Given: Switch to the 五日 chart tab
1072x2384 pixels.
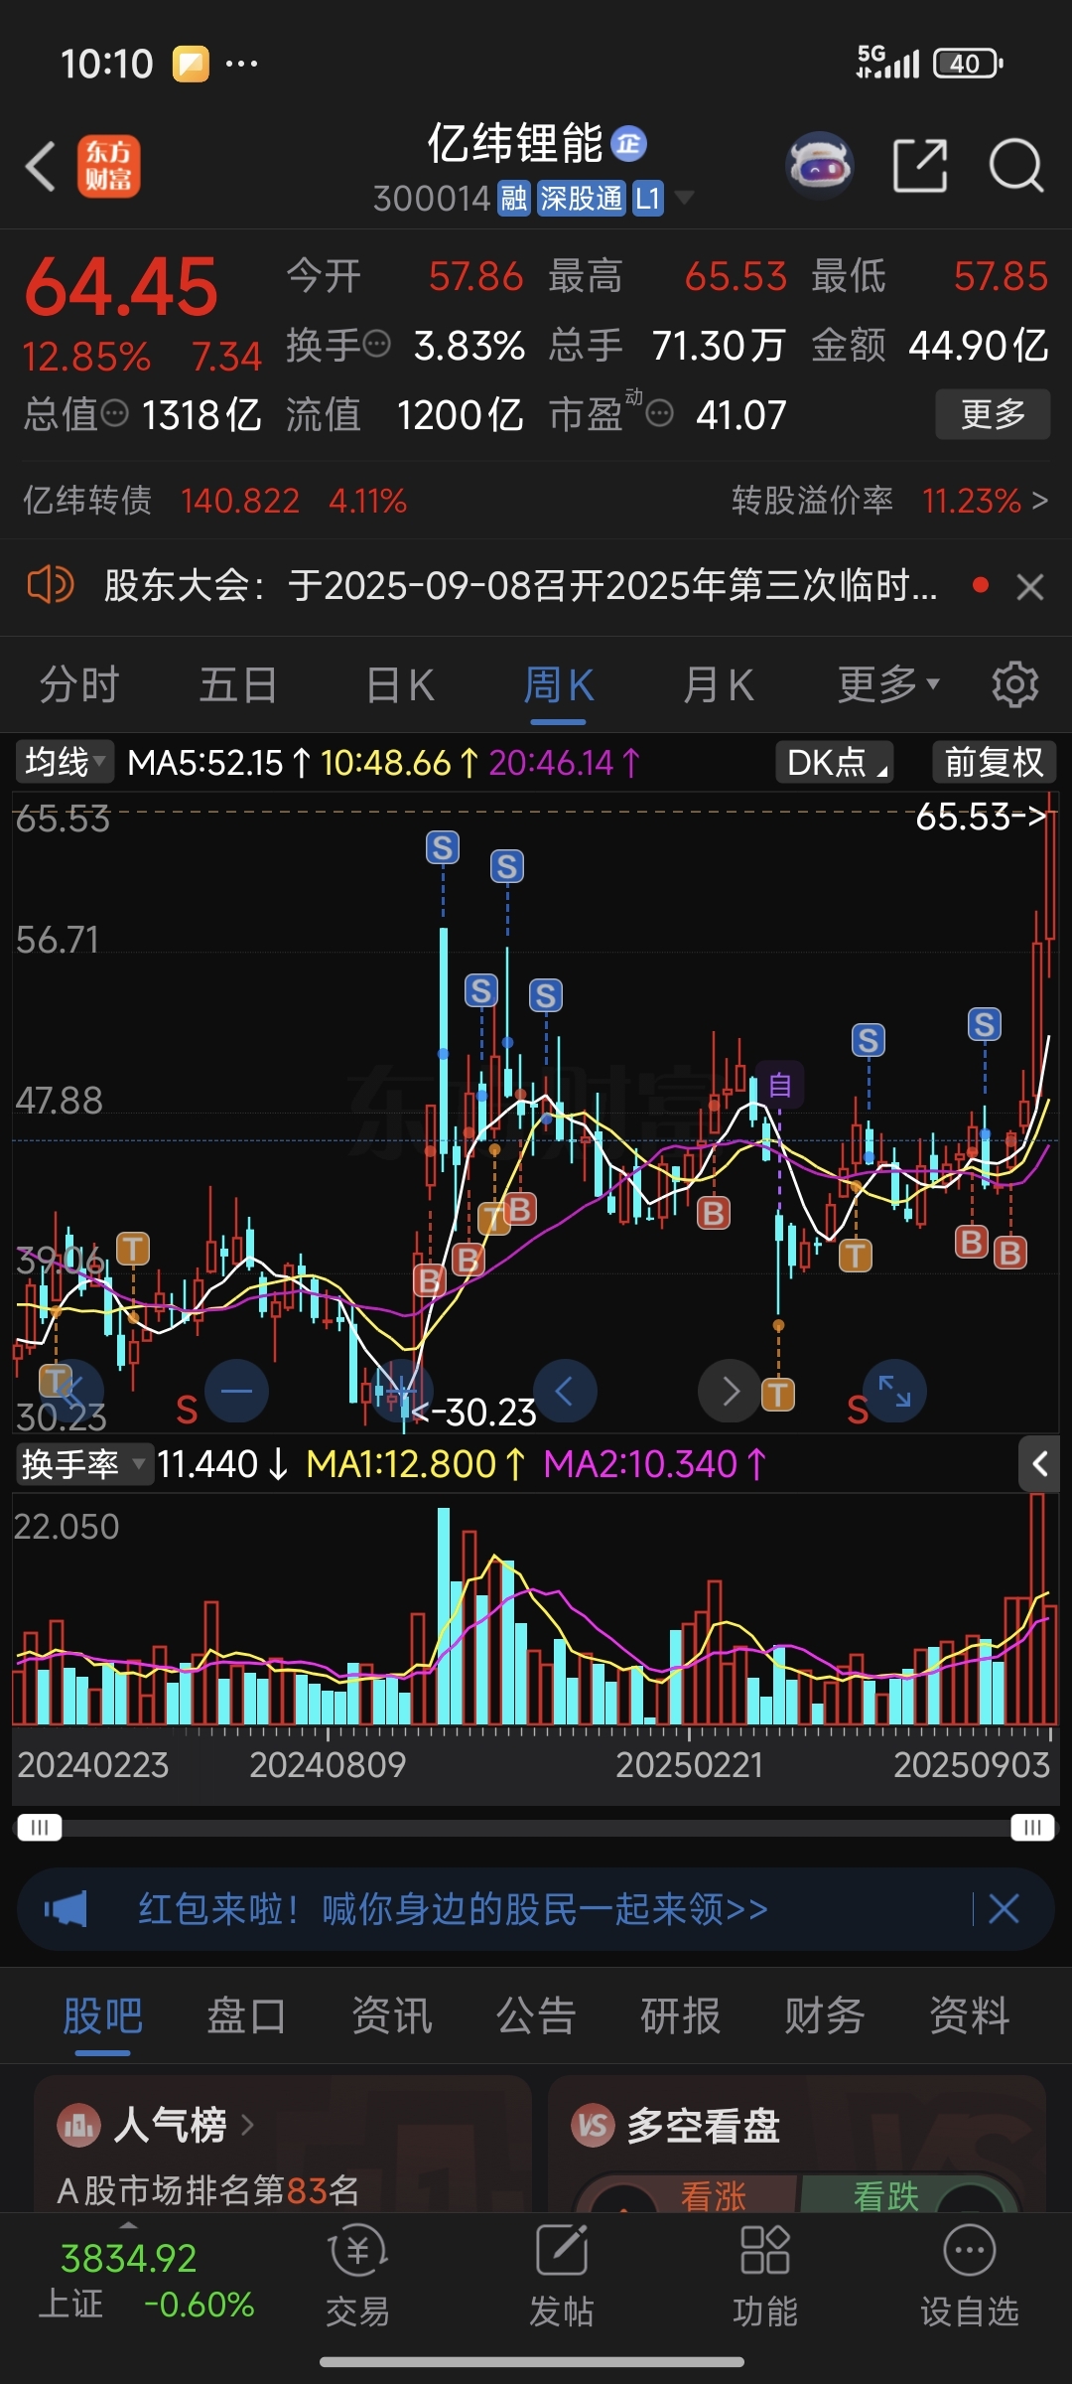Looking at the screenshot, I should pyautogui.click(x=238, y=684).
